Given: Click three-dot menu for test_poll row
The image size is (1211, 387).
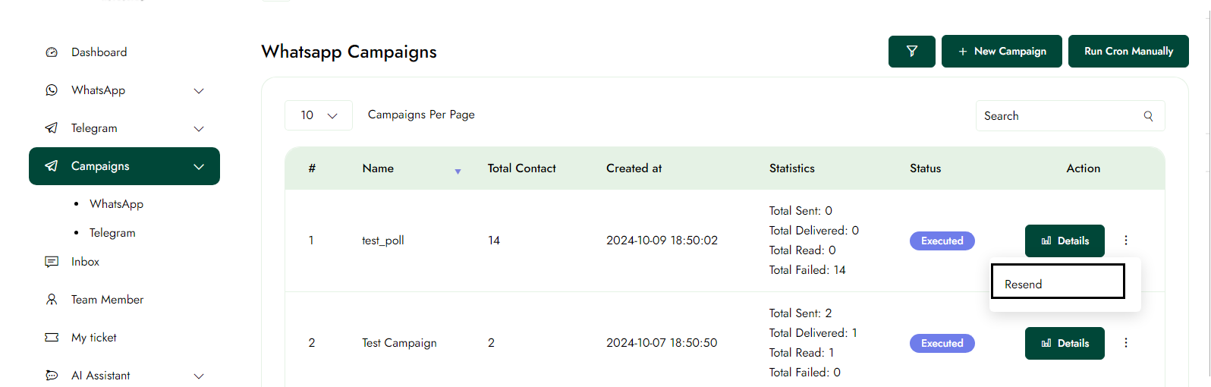Looking at the screenshot, I should pyautogui.click(x=1125, y=241).
